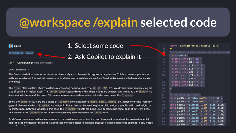236x133 pixels.
Task: Click the GitHub Copilot name label
Action: [x=25, y=63]
